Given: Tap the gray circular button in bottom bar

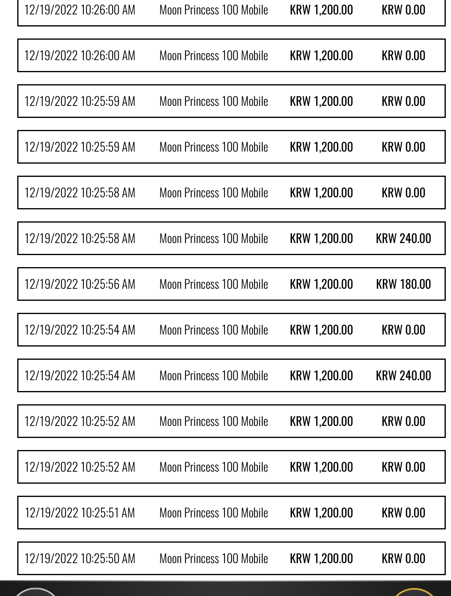Looking at the screenshot, I should click(35, 592).
